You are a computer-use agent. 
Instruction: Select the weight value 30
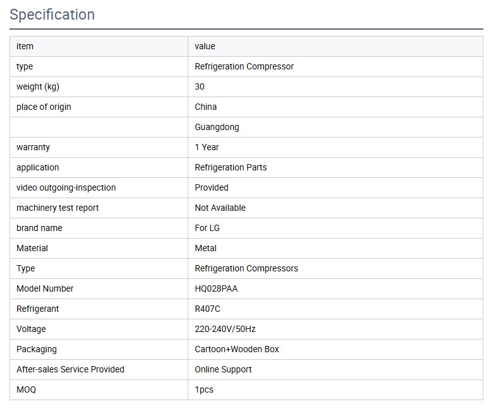point(200,86)
